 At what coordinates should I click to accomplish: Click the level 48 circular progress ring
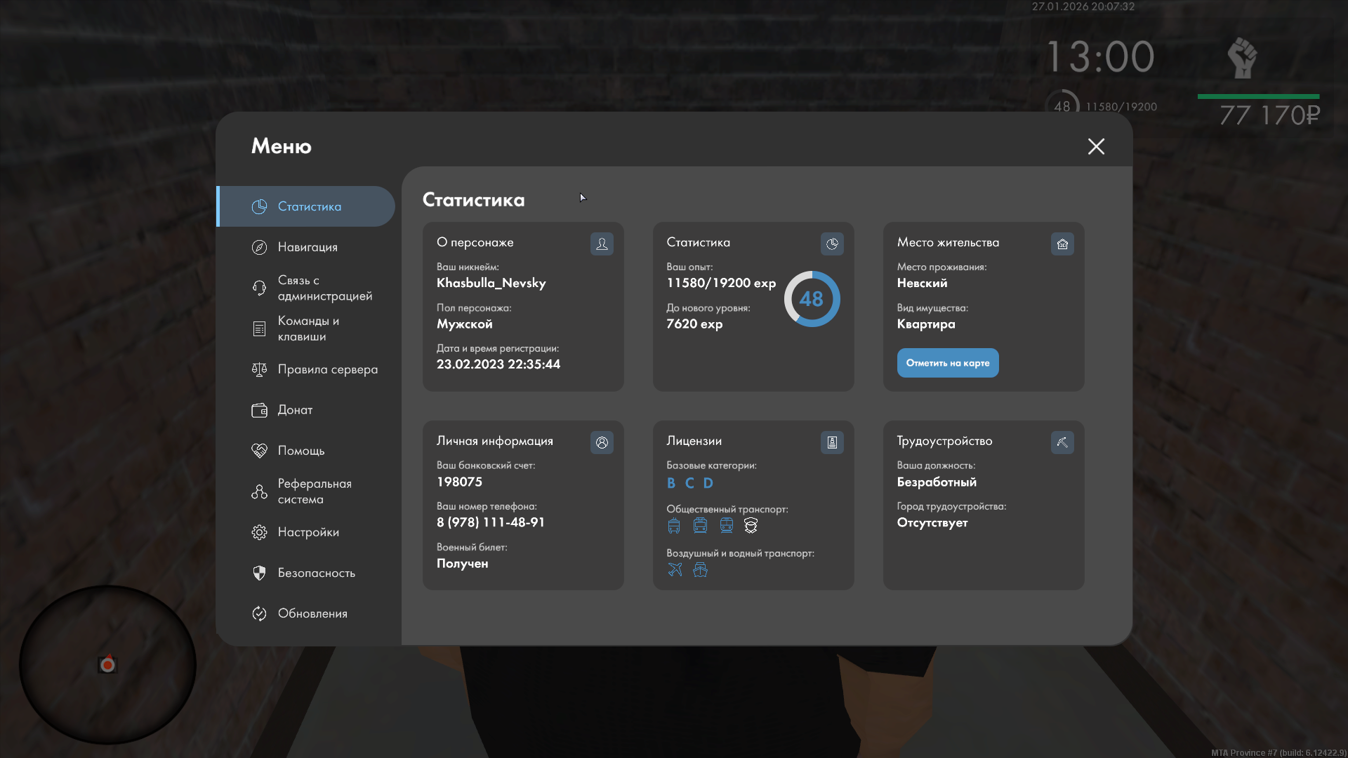click(x=812, y=299)
